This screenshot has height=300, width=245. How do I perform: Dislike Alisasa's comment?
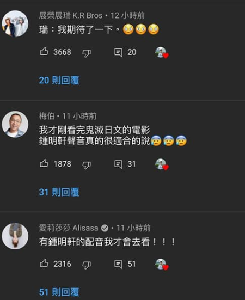(87, 265)
